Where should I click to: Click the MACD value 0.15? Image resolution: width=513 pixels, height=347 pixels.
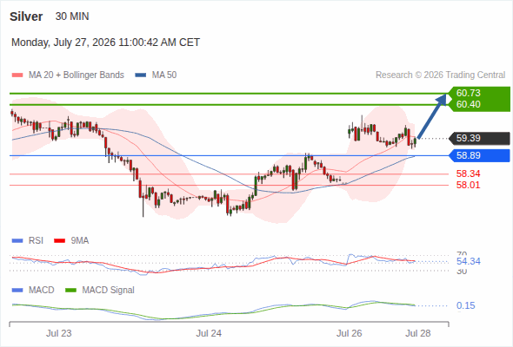pos(465,306)
